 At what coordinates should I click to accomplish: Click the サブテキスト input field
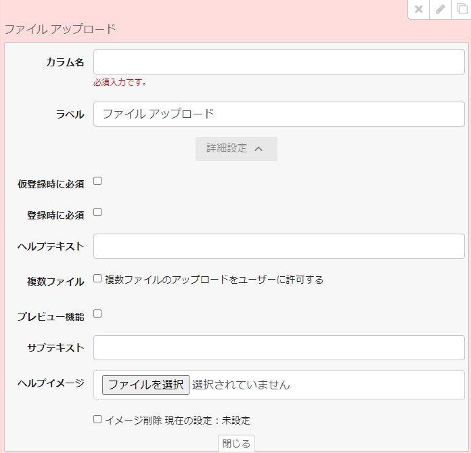(279, 347)
